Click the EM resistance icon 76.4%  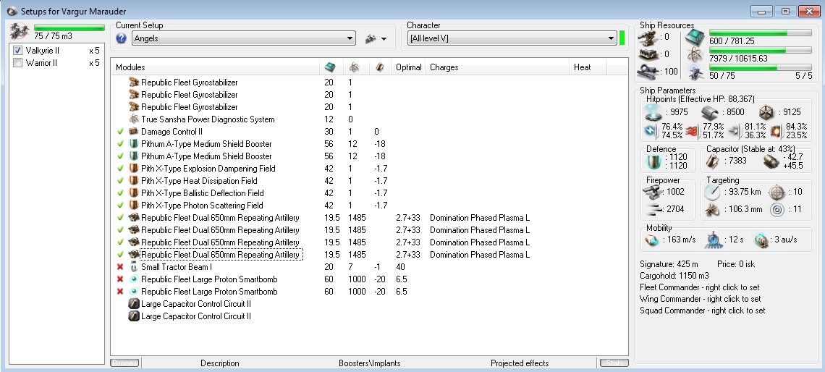point(651,130)
